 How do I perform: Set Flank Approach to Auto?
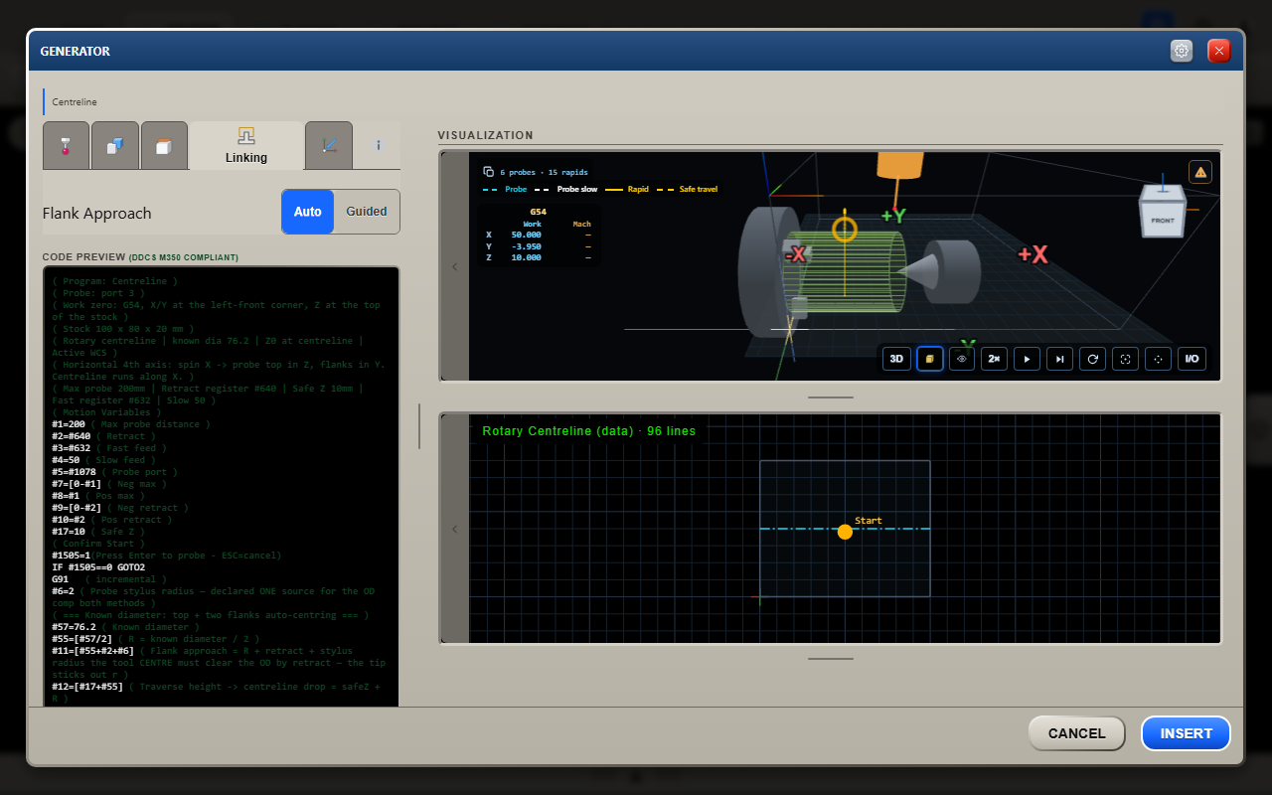[308, 212]
